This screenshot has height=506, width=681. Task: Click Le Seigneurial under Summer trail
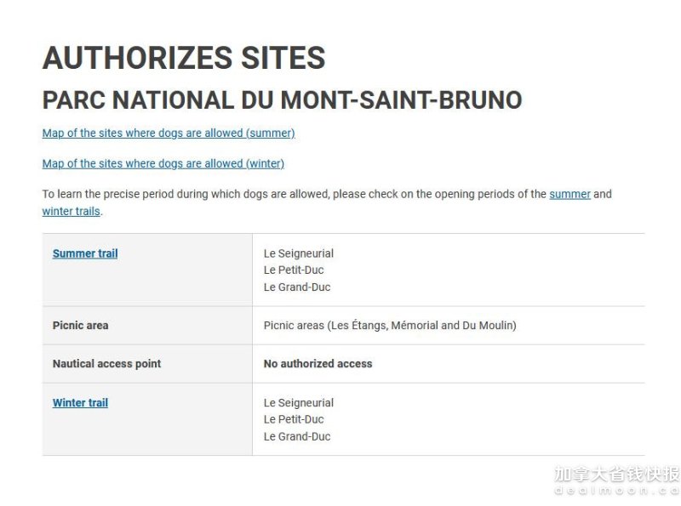point(299,253)
